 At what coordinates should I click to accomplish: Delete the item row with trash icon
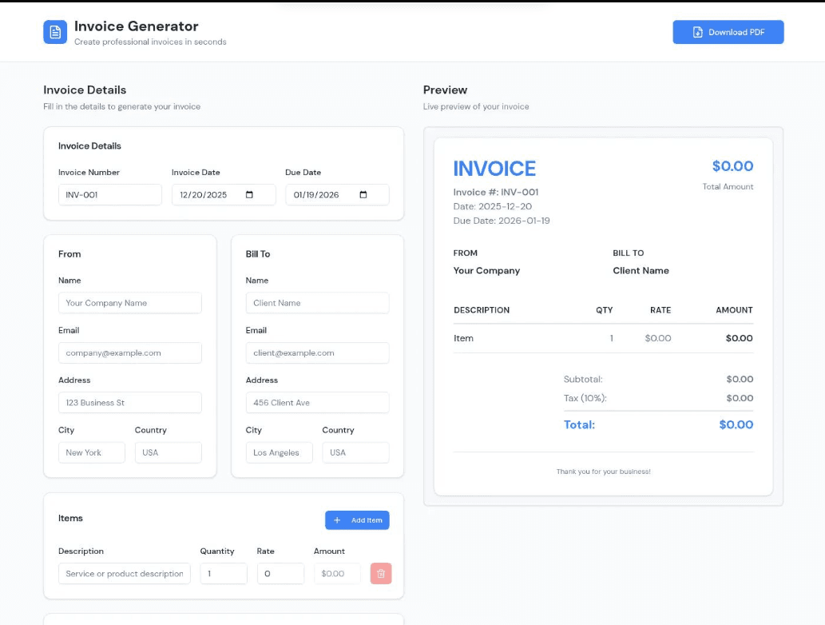click(380, 573)
